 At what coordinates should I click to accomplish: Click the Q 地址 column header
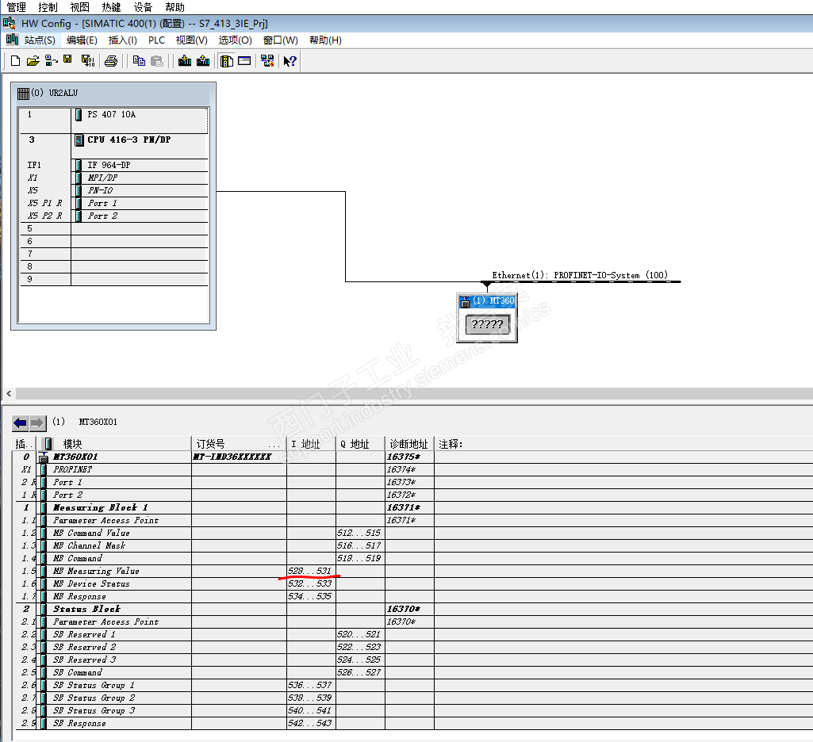click(360, 444)
